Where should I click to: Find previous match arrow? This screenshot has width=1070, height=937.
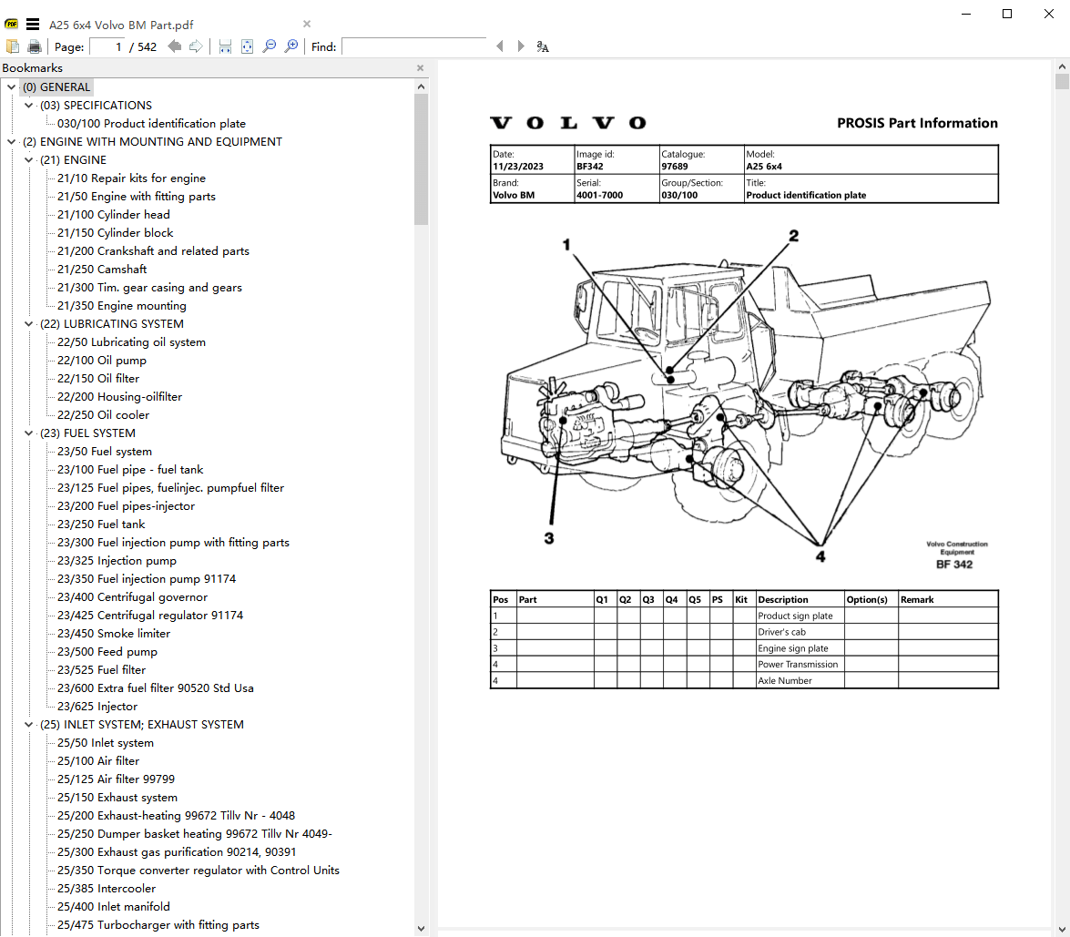click(x=500, y=46)
